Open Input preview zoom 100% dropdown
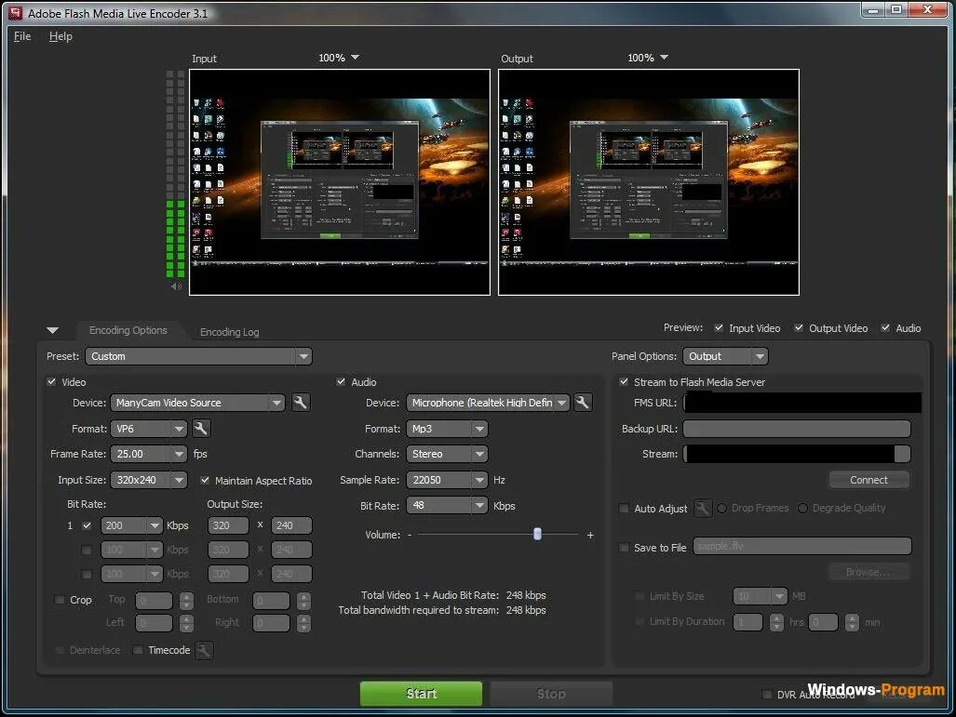This screenshot has width=956, height=717. [339, 58]
